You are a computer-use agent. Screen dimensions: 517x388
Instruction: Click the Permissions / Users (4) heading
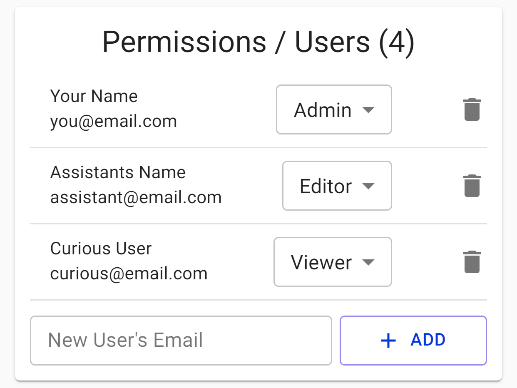coord(258,42)
